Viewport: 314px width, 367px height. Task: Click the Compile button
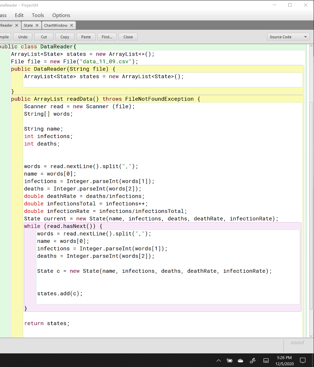(5, 37)
